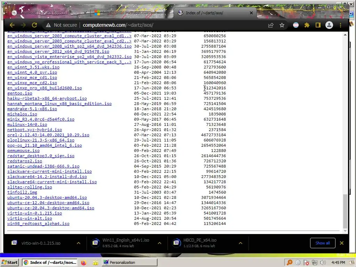Screen dimensions: 356x267
Task: Click the magnifier tray icon
Action: coord(290,263)
